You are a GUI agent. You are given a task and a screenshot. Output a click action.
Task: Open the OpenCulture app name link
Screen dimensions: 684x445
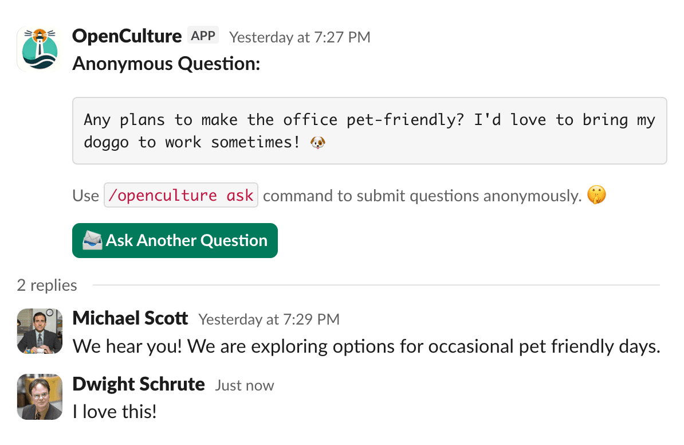[x=126, y=36]
